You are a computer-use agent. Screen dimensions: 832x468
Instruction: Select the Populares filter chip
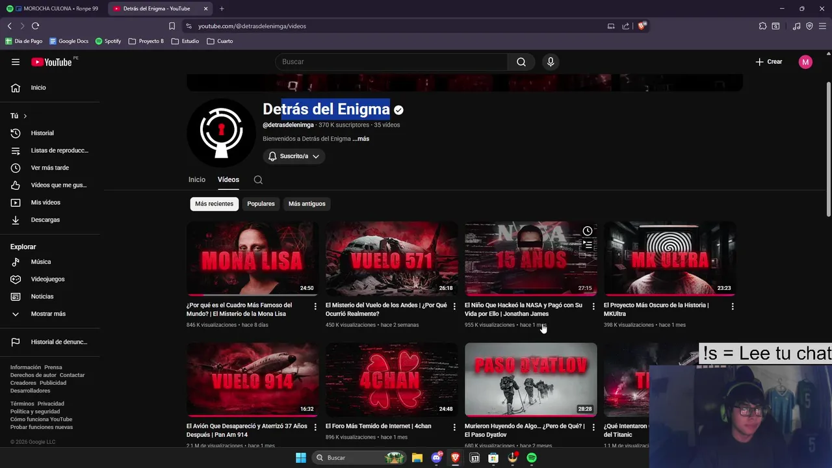point(261,203)
